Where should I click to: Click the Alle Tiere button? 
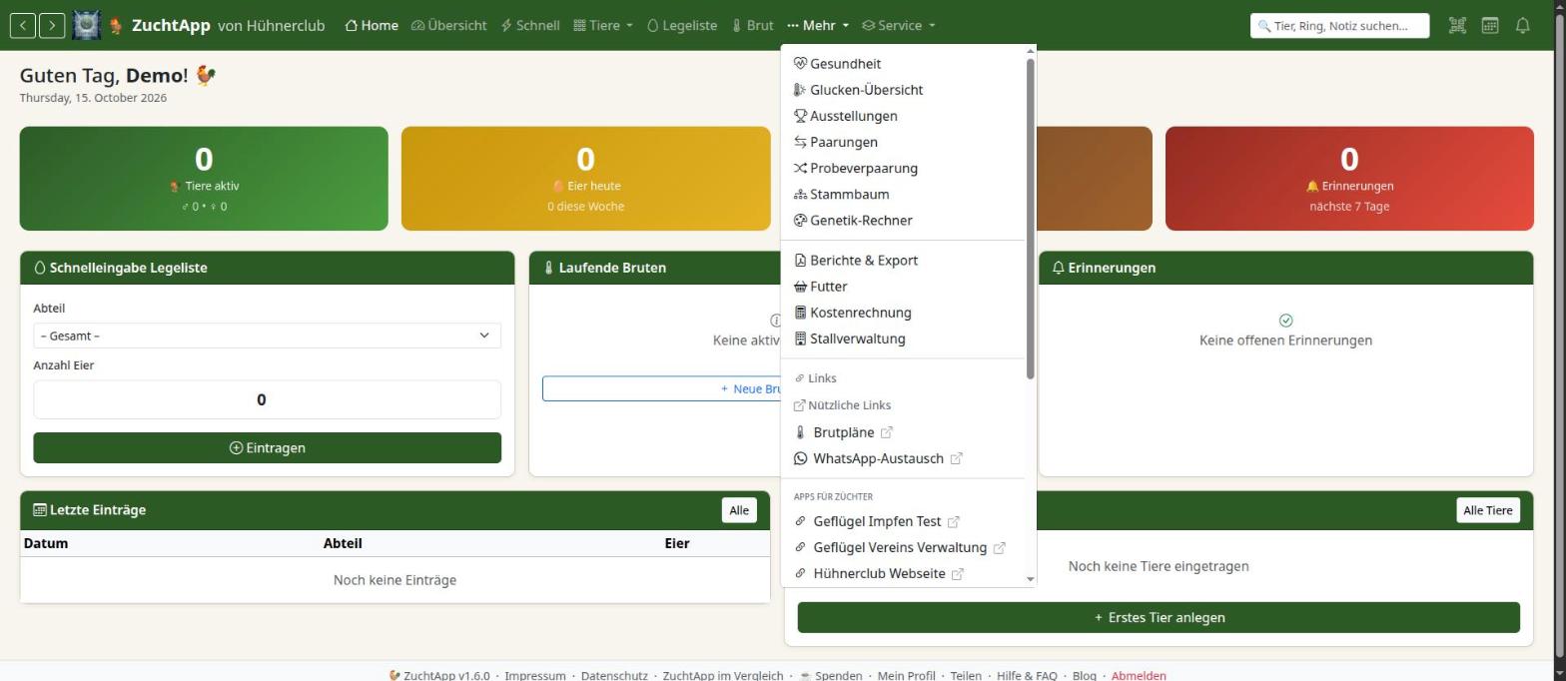click(1488, 510)
